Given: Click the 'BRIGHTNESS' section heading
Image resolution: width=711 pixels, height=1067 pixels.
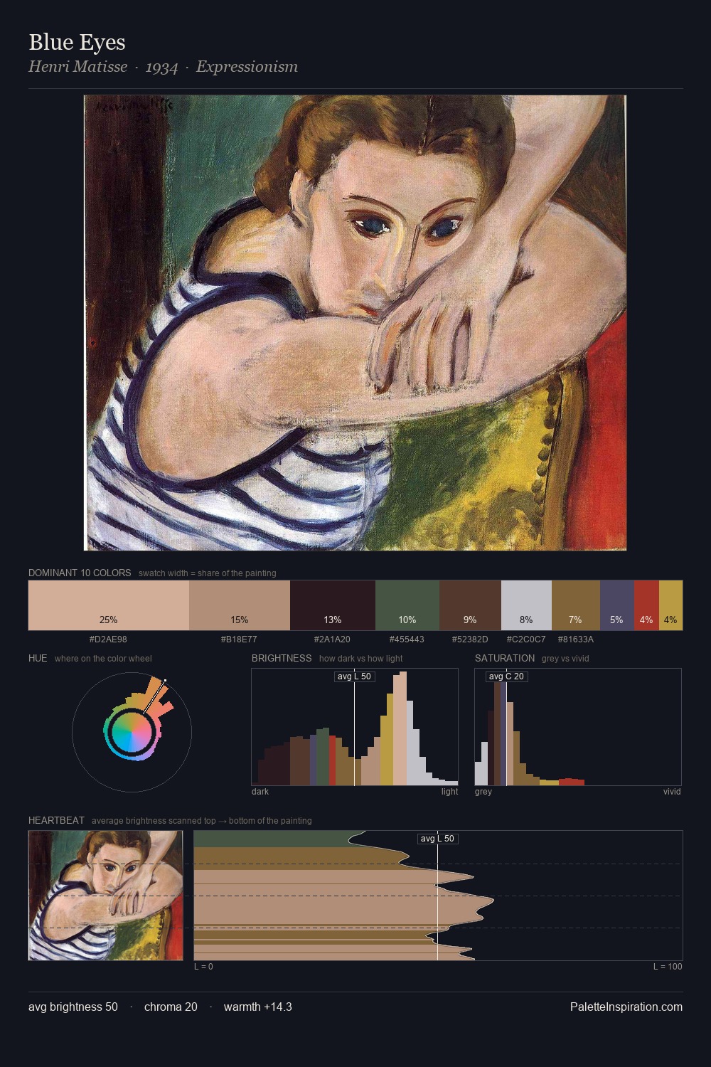Looking at the screenshot, I should click(282, 658).
